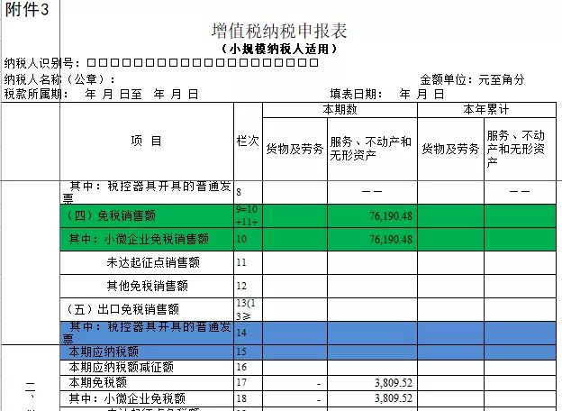Screen dimensions: 562x411
Task: Click the 本期应纳税额 cell
Action: (147, 352)
